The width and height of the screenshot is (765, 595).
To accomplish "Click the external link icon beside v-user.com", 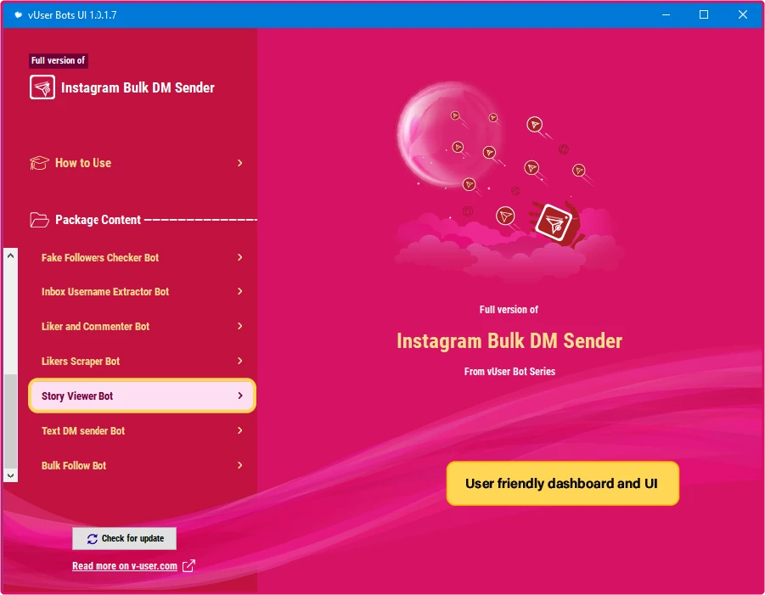I will click(188, 566).
